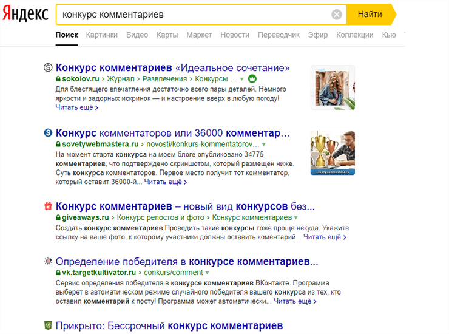This screenshot has height=334, width=449.
Task: Go to the Карты tab
Action: click(167, 35)
